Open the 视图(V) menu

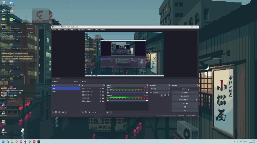click(66, 30)
